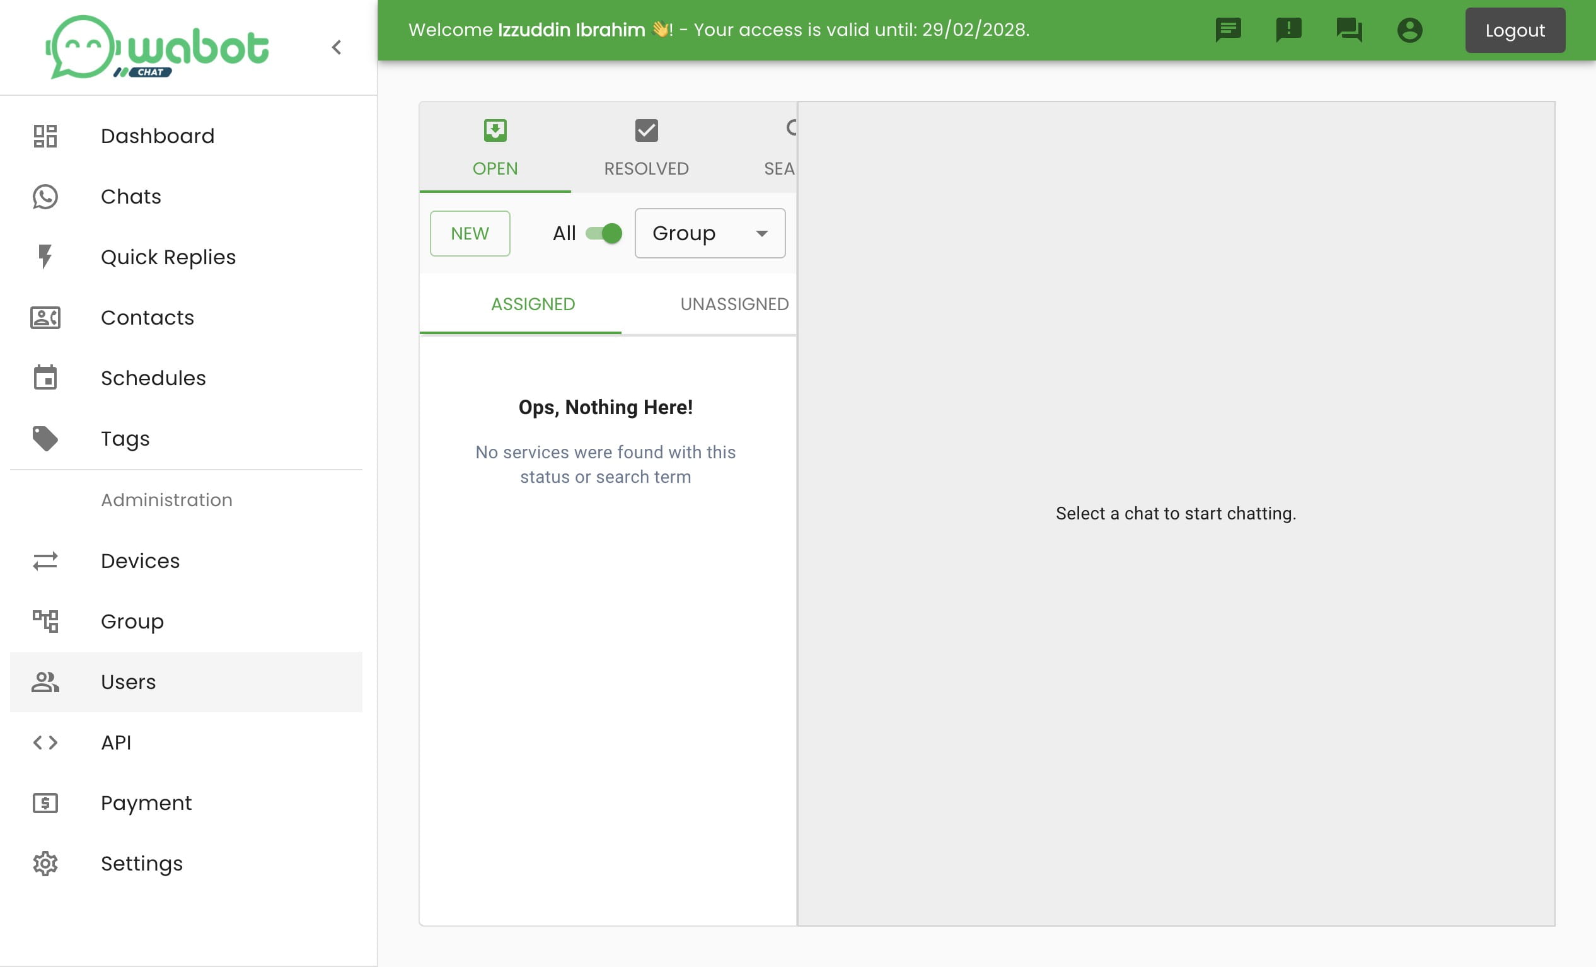Click the Tags label icon
This screenshot has height=967, width=1596.
pyautogui.click(x=45, y=439)
